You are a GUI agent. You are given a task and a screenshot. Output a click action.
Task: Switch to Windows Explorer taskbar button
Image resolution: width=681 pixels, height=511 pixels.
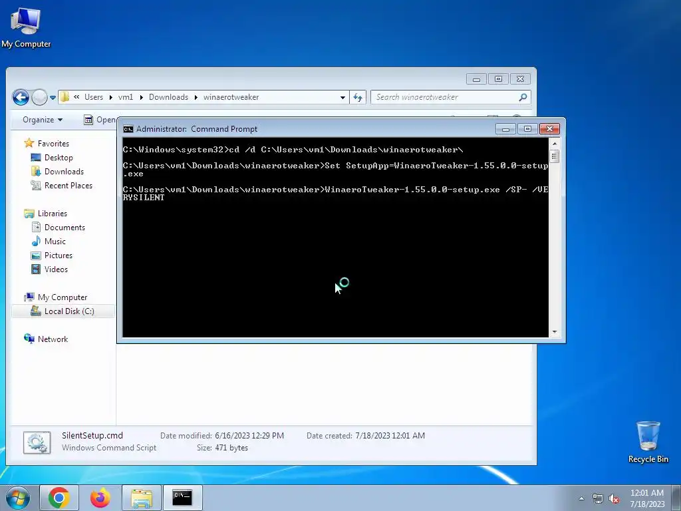142,498
